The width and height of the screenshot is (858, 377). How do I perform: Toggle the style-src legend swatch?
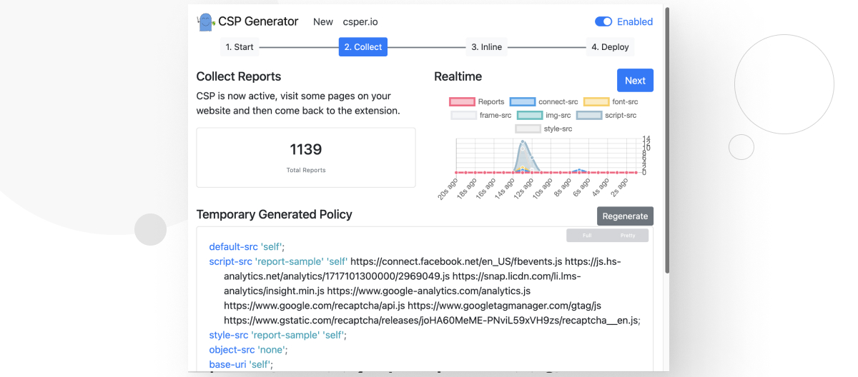(x=528, y=129)
